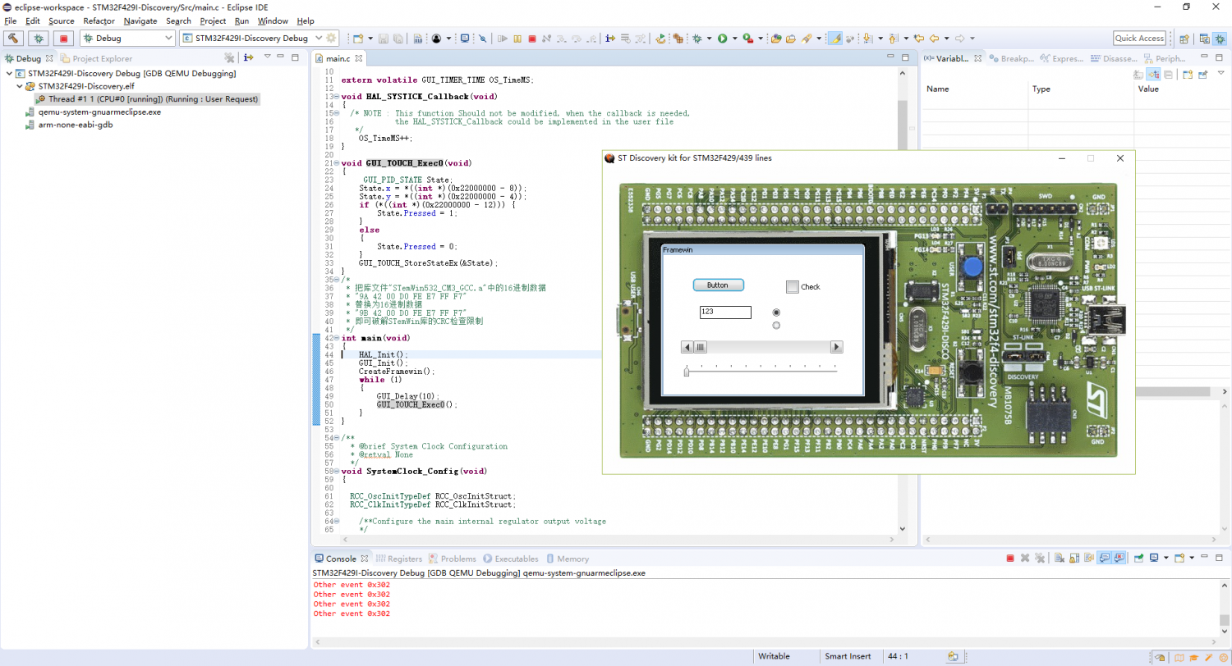The width and height of the screenshot is (1232, 666).
Task: Select qemu-system-gnuarmeclipse.exe process entry
Action: point(93,112)
